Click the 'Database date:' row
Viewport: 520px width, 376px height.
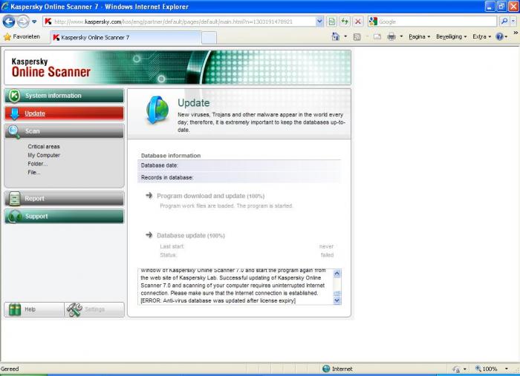coord(239,165)
